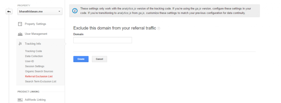Open the bharathidasan.me property dropdown
Viewport: 281px width, 103px height.
(x=40, y=12)
